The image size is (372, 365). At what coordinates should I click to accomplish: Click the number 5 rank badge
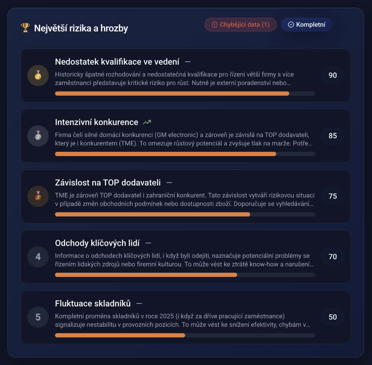[x=38, y=317]
